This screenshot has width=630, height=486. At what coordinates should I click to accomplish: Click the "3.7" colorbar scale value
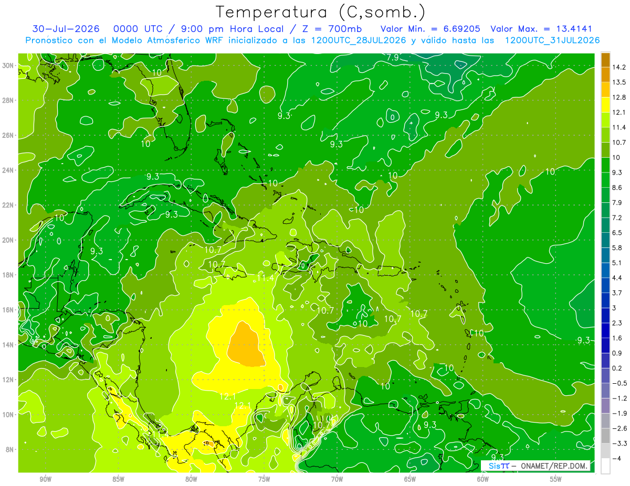(x=618, y=293)
